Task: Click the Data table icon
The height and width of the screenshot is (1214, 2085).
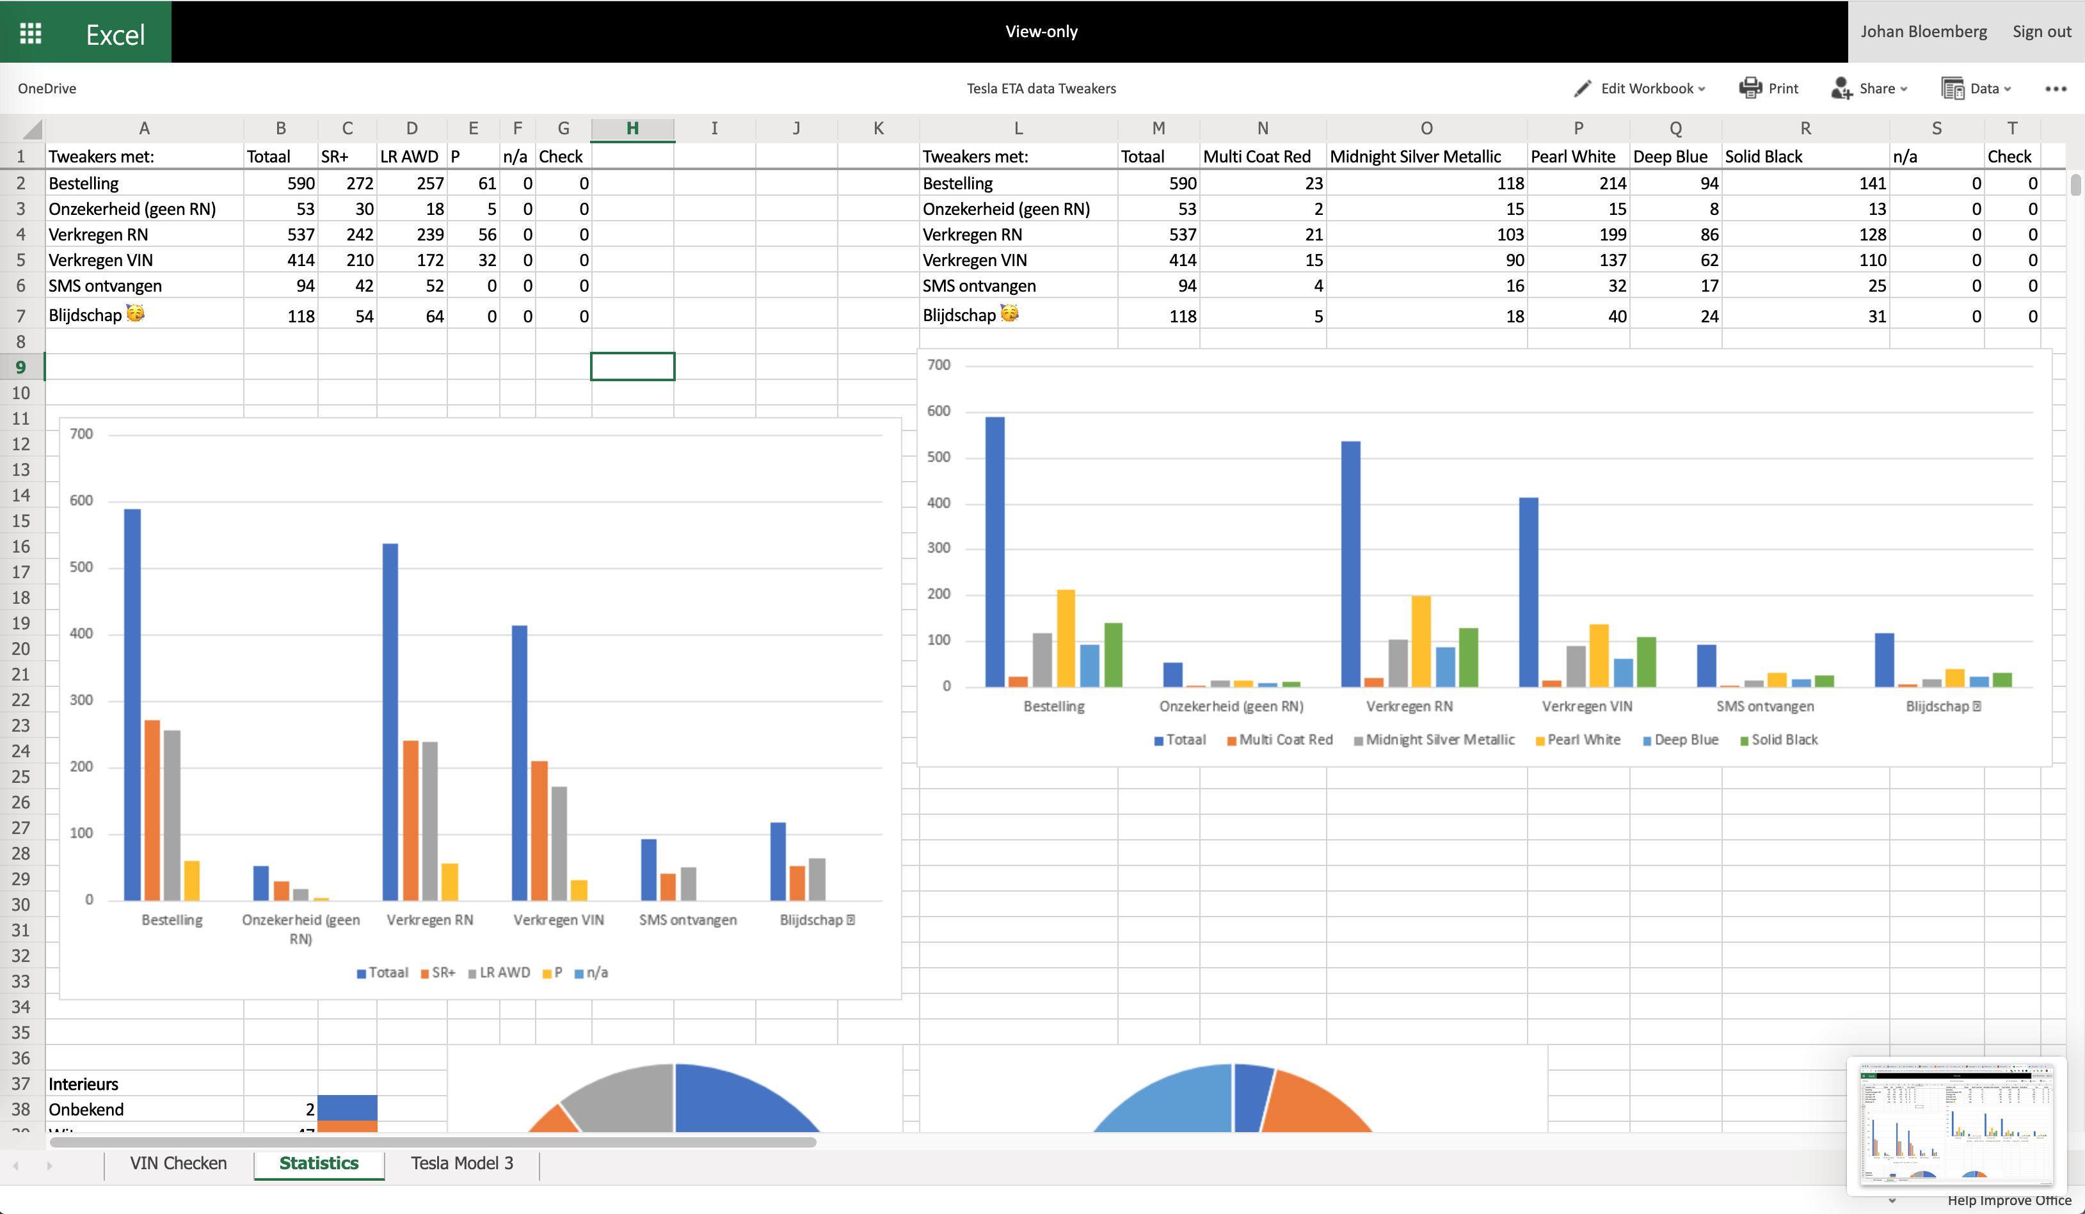Action: coord(1953,88)
